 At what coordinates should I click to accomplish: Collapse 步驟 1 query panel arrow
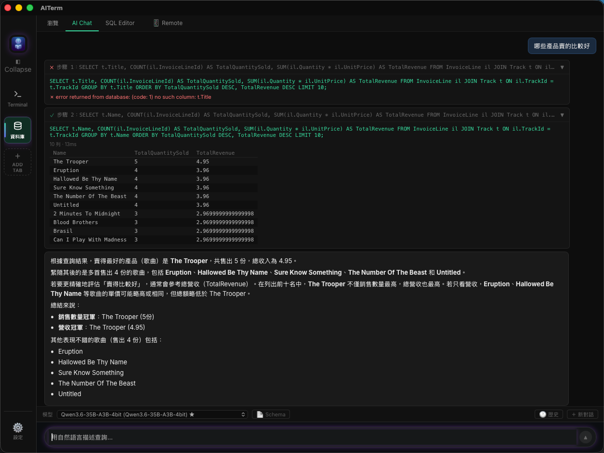pyautogui.click(x=562, y=67)
